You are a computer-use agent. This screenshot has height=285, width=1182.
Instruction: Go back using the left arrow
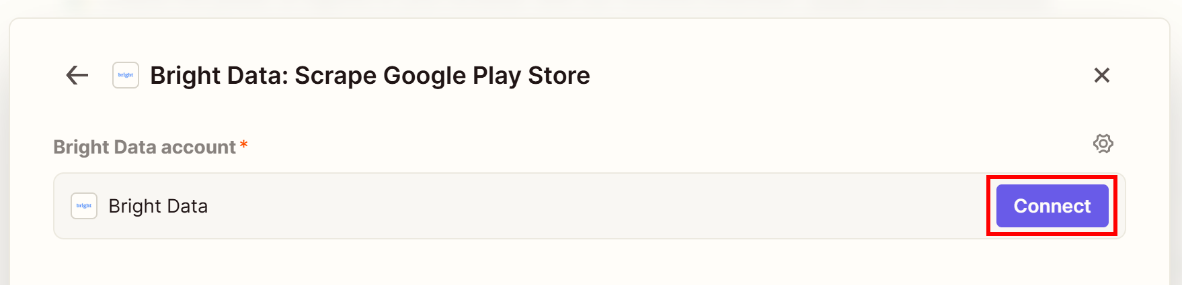77,75
